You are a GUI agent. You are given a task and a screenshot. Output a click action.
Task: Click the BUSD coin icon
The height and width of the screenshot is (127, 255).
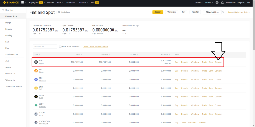pos(36,97)
